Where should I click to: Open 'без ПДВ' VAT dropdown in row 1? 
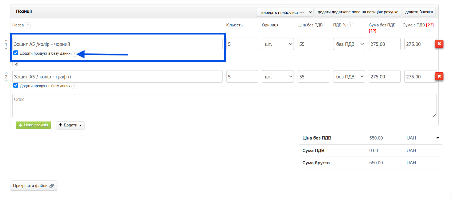click(x=349, y=44)
